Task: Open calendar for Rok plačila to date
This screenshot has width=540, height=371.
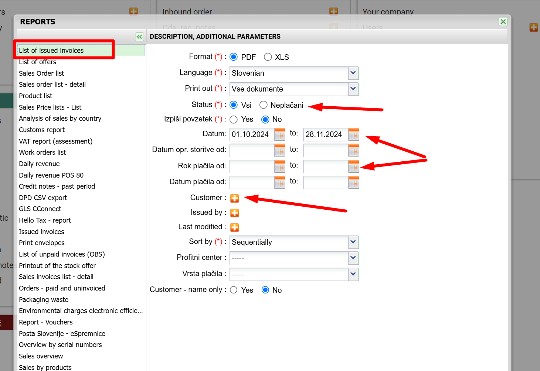Action: (354, 166)
